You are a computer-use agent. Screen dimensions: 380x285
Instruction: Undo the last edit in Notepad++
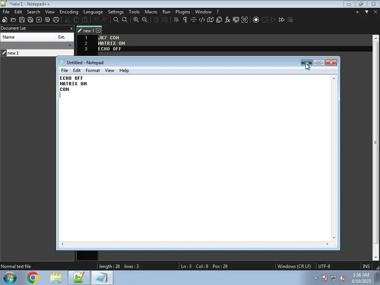click(x=96, y=20)
